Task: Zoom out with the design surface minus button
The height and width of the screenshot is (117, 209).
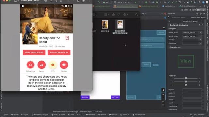Action: coord(163,98)
